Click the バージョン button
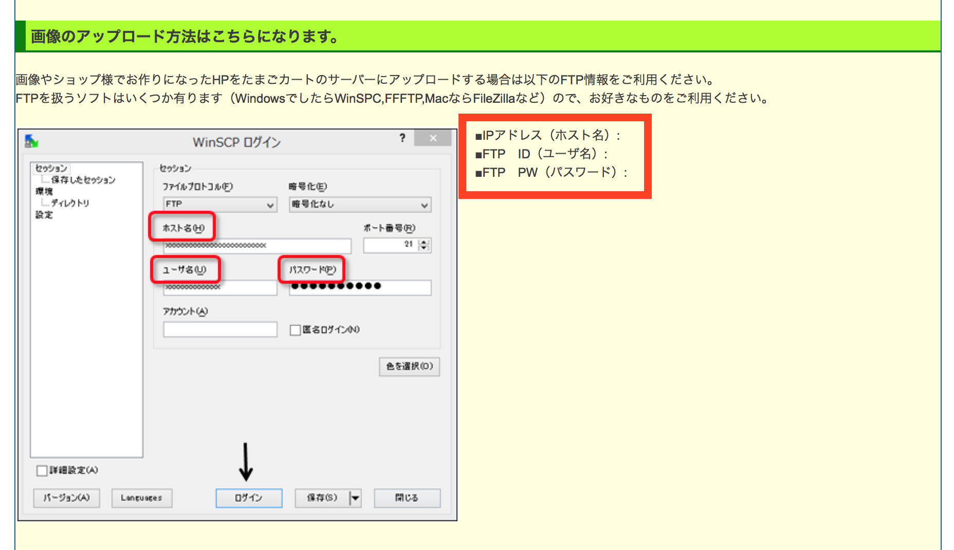The height and width of the screenshot is (550, 954). coord(66,498)
